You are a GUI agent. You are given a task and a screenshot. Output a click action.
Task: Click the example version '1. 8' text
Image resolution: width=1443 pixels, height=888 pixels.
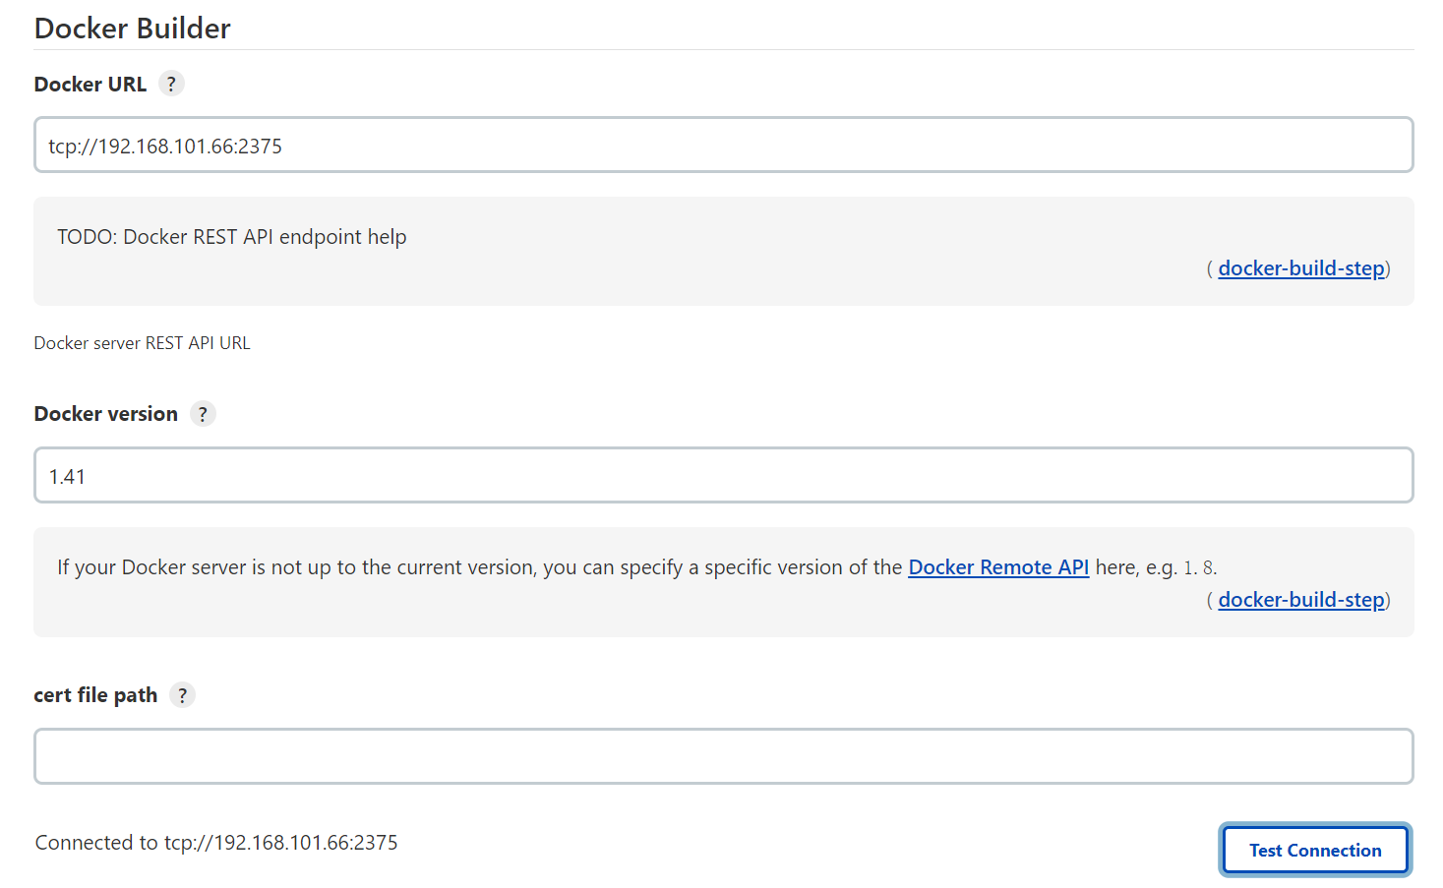tap(1198, 568)
